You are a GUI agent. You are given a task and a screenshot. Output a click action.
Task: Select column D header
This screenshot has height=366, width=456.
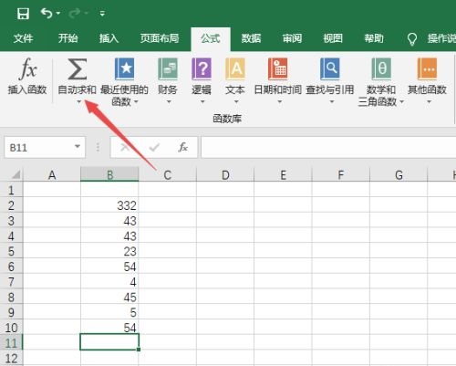[x=225, y=175]
